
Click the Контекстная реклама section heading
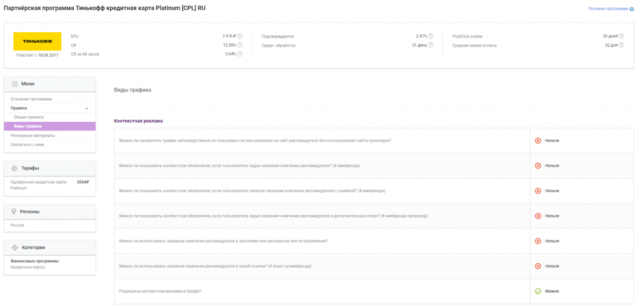tap(139, 121)
